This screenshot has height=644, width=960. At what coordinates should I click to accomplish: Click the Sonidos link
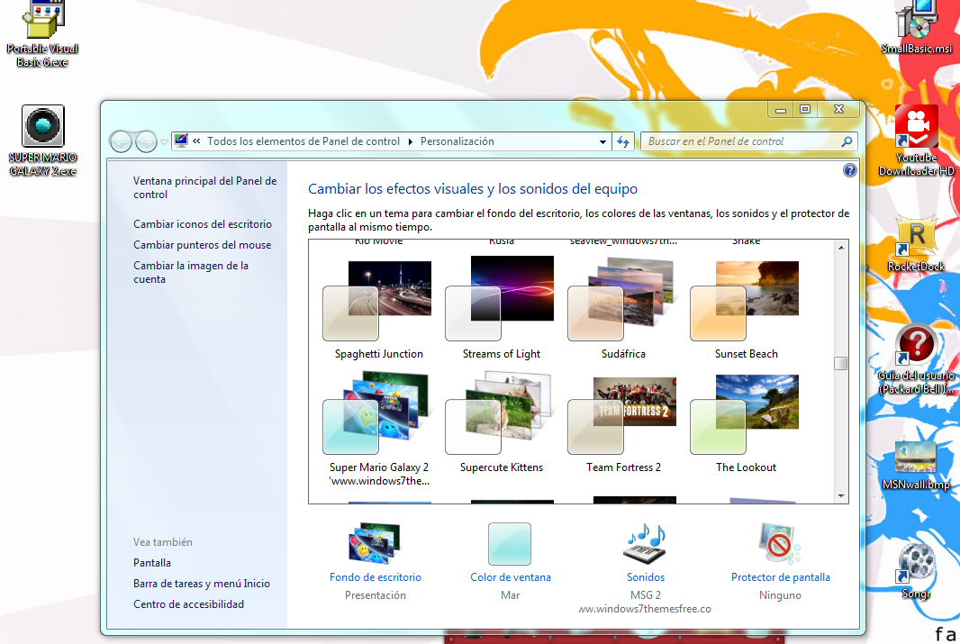pyautogui.click(x=646, y=577)
